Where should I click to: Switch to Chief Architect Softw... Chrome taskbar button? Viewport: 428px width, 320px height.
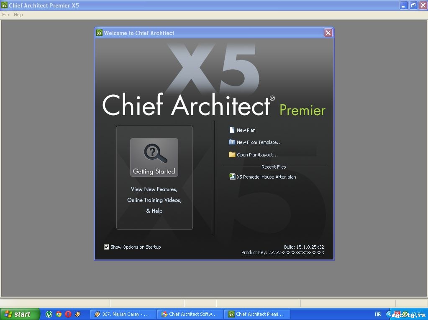point(190,314)
